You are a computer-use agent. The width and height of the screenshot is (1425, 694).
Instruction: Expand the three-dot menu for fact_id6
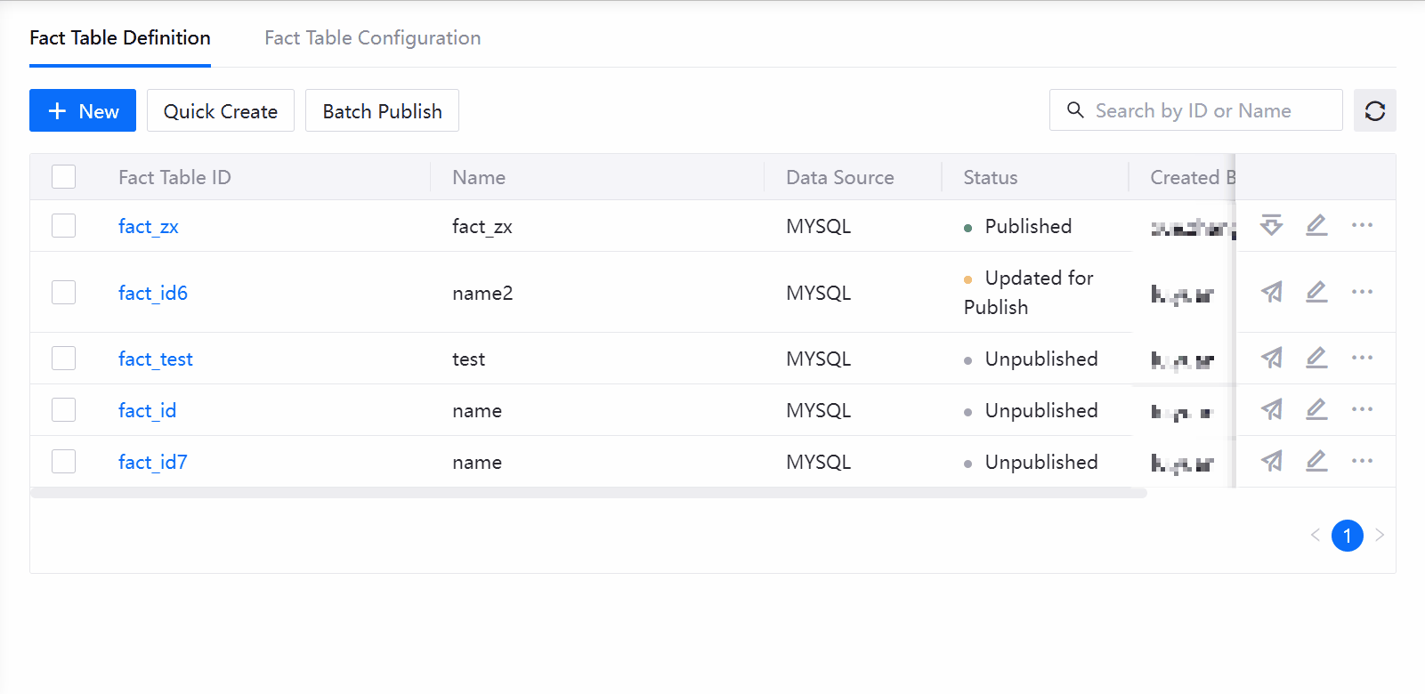click(1362, 292)
